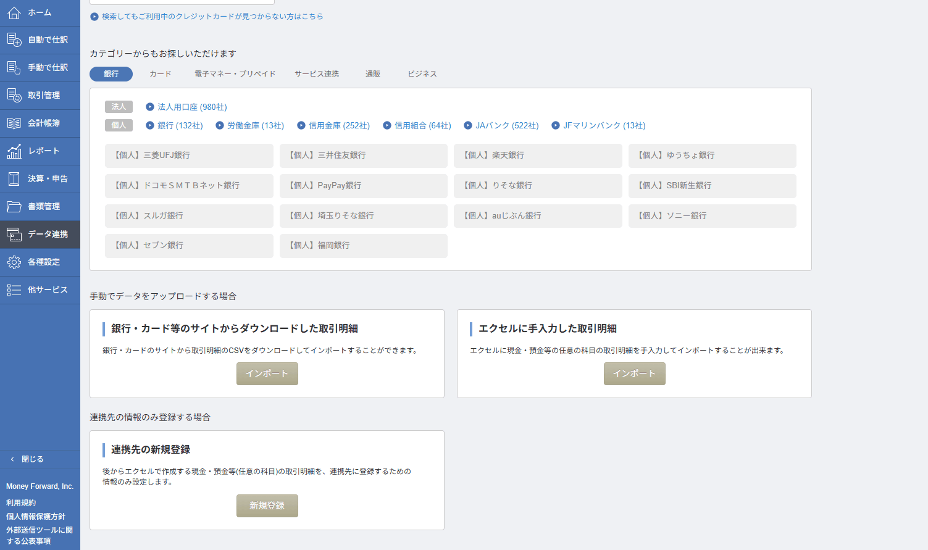Select the 銀行 category tab
This screenshot has width=928, height=550.
[111, 74]
